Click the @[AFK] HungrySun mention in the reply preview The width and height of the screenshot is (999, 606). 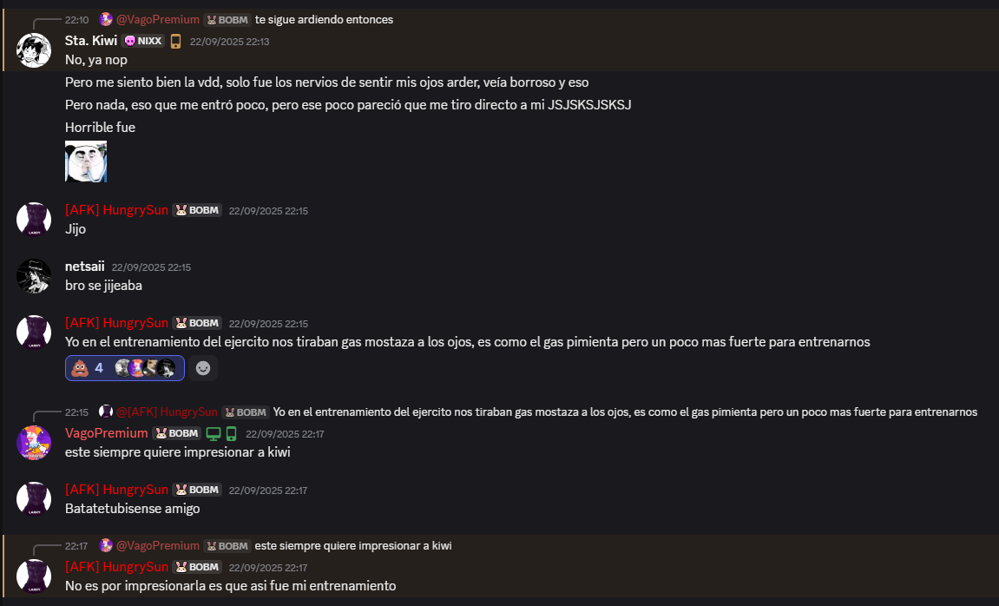click(x=167, y=412)
